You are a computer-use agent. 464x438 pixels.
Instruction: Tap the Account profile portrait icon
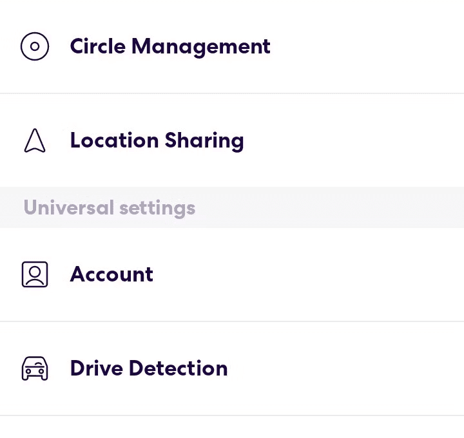35,274
